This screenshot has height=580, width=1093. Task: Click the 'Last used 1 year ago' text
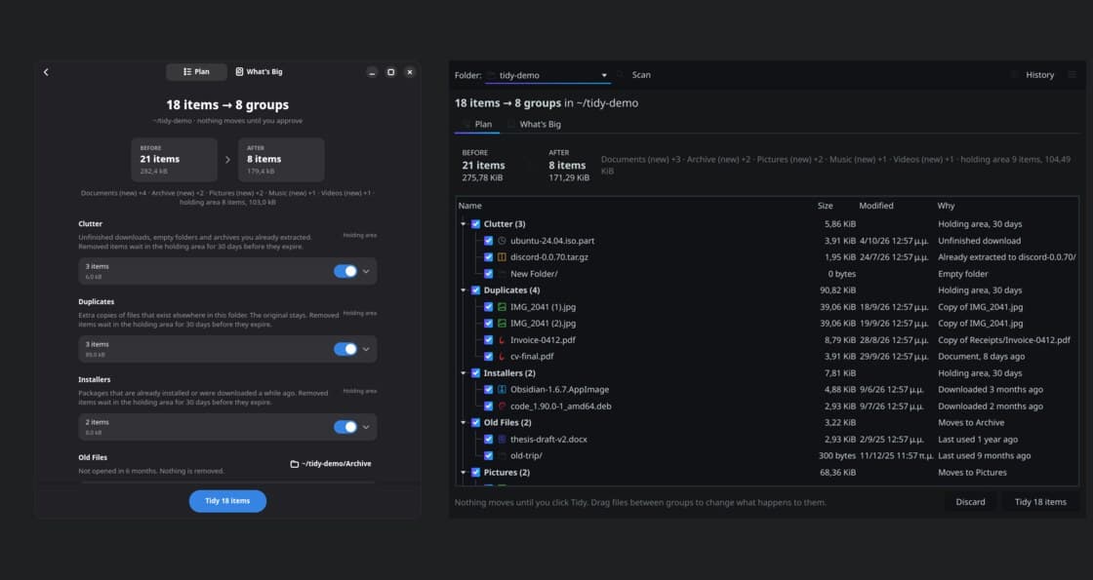978,440
